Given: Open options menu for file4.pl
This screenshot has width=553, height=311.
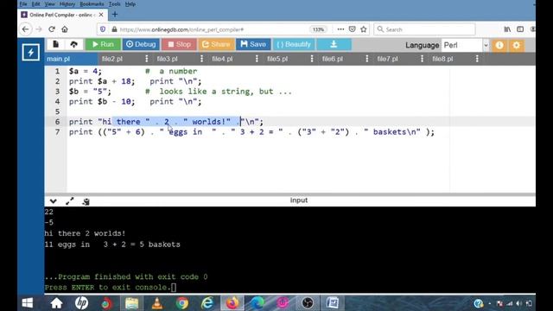Looking at the screenshot, I should [257, 59].
